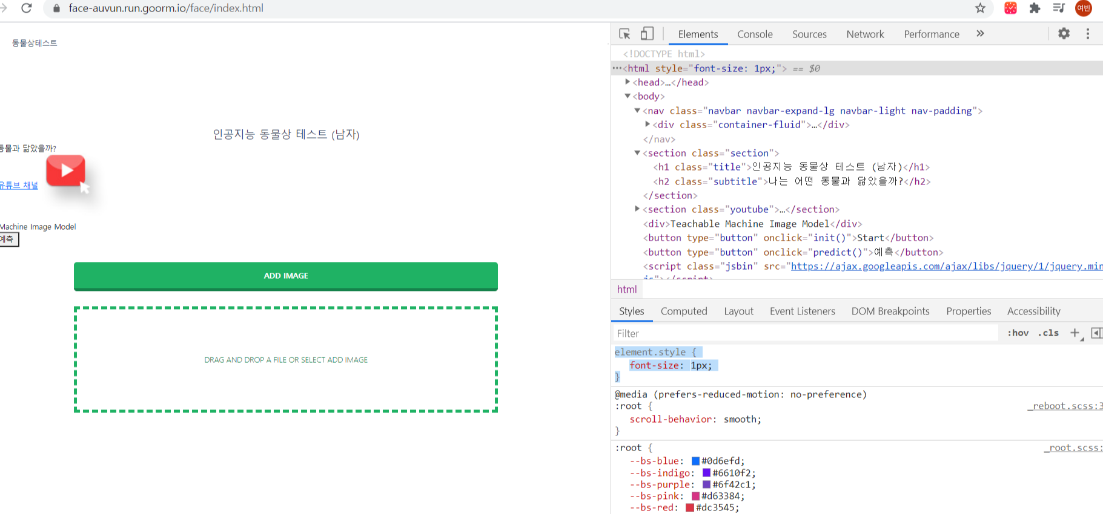Select the h2 class="subtitle" element row
The image size is (1103, 514).
pyautogui.click(x=791, y=181)
